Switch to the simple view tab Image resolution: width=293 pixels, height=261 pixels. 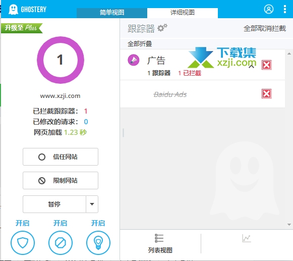[x=112, y=13]
